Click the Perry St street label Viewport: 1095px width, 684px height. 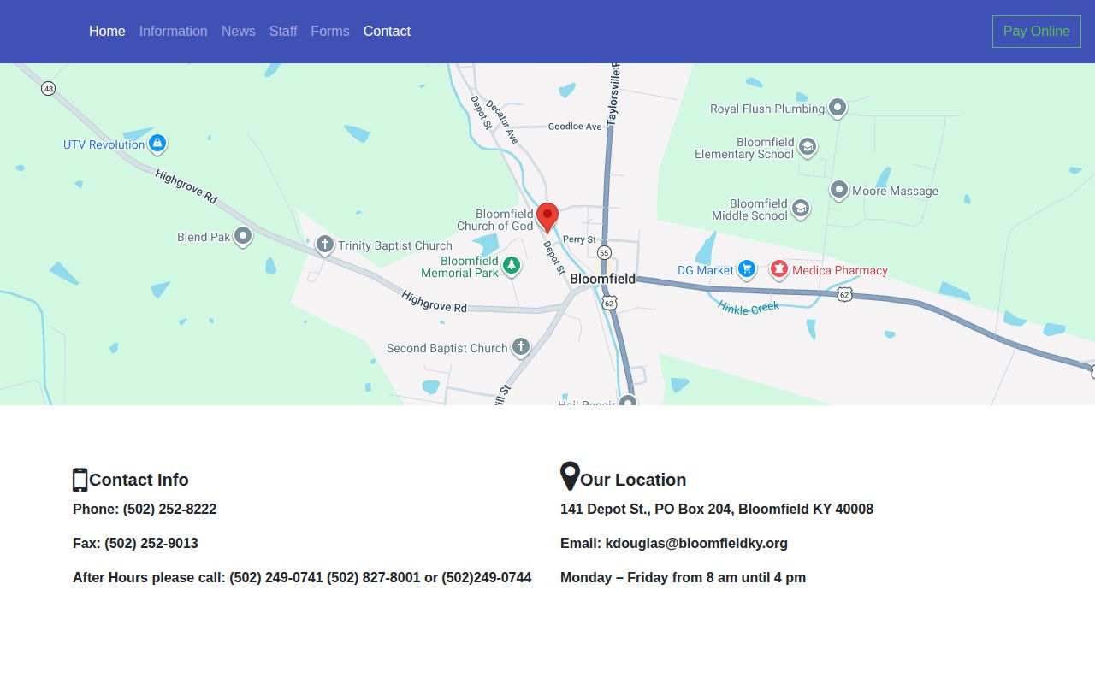pos(579,239)
